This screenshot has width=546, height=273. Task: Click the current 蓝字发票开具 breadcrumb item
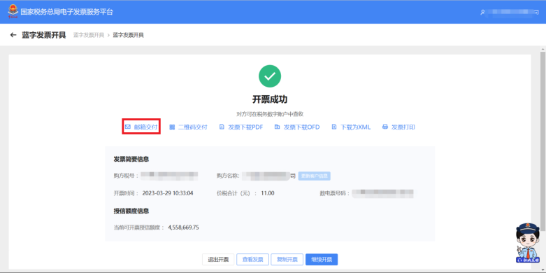pyautogui.click(x=129, y=35)
